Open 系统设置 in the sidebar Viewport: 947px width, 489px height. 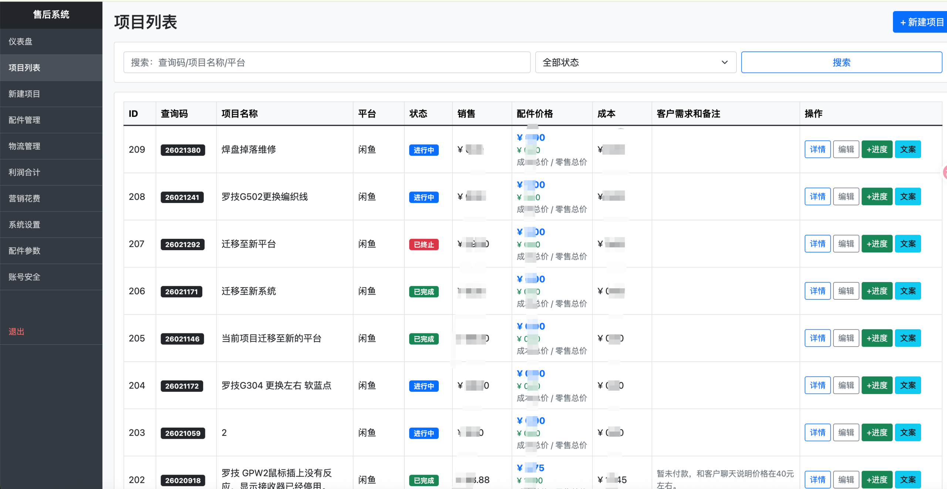coord(24,224)
